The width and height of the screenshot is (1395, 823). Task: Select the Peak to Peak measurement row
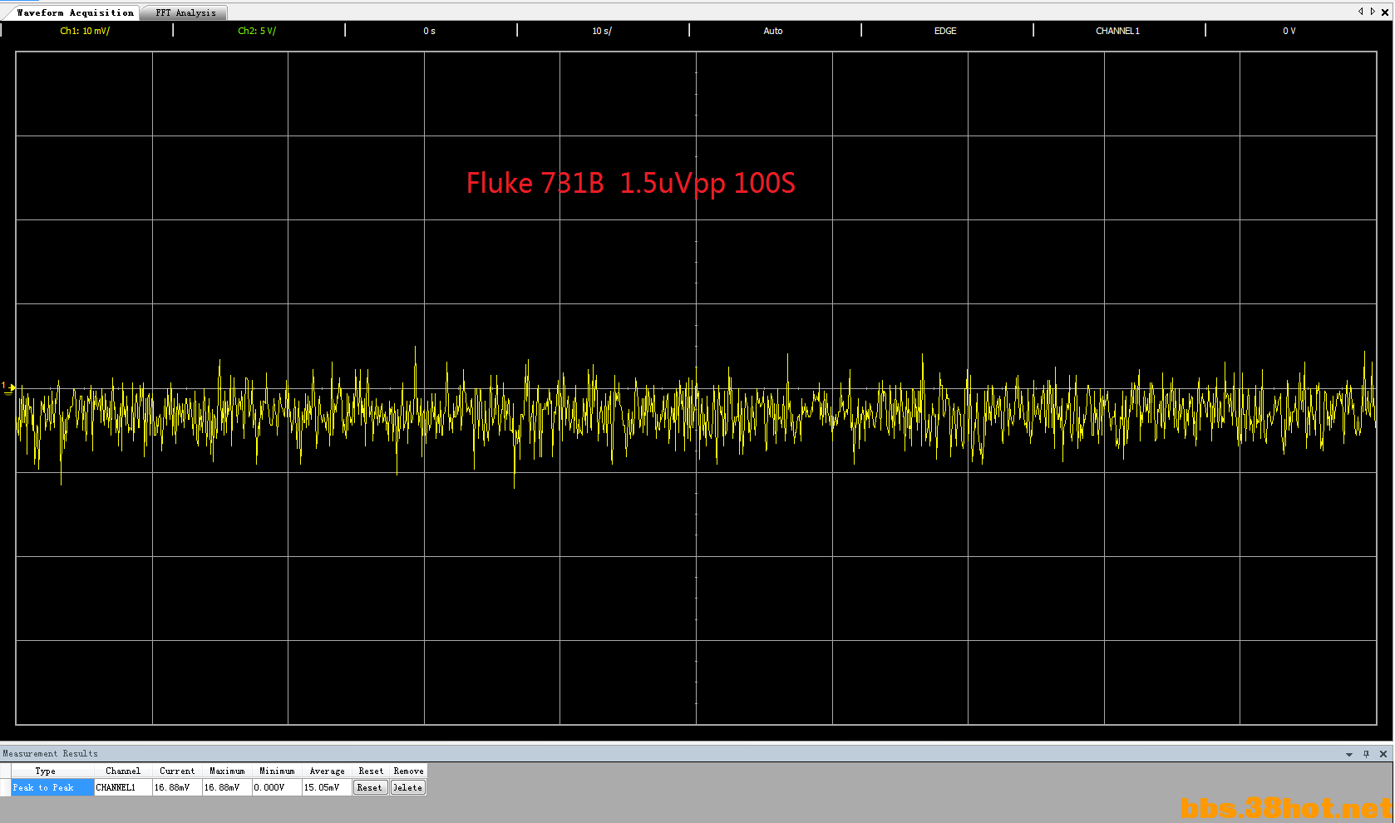click(52, 787)
